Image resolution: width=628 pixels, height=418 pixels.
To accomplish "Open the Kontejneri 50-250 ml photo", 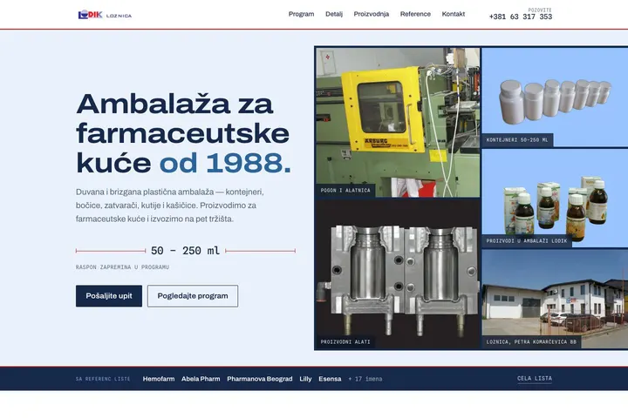I will pyautogui.click(x=555, y=98).
